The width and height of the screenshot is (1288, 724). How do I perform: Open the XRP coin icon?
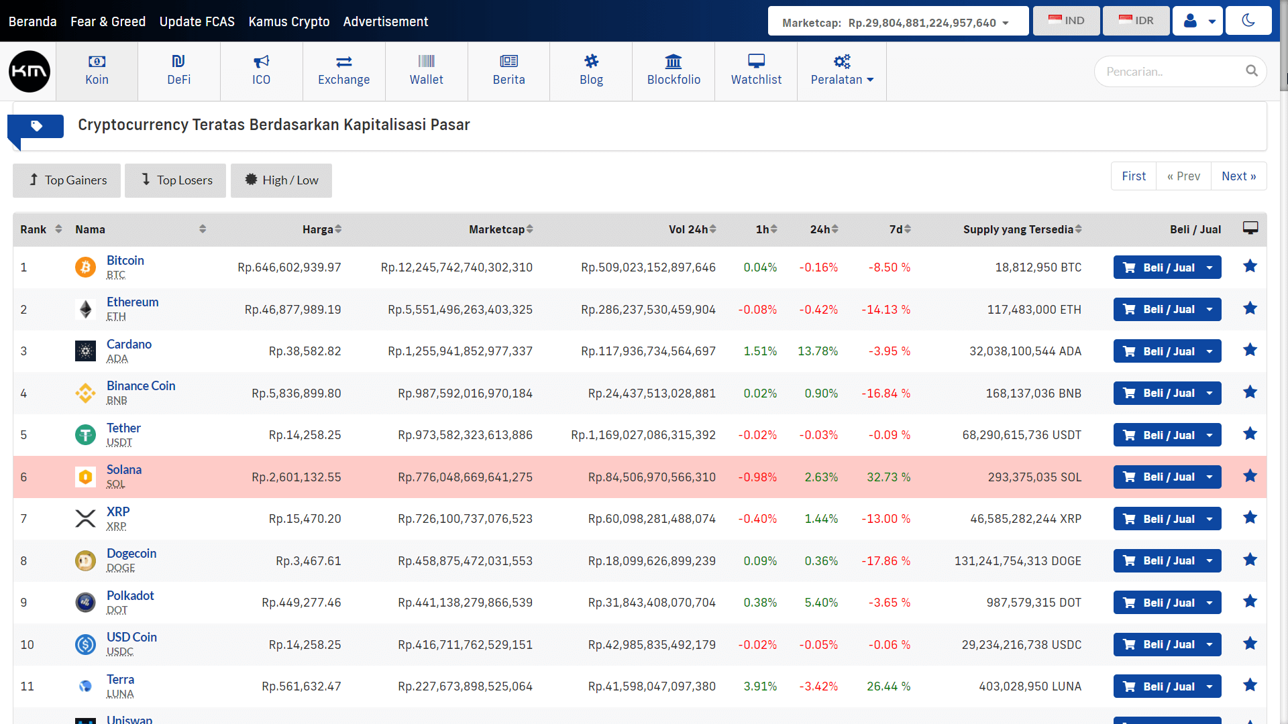[x=85, y=519]
